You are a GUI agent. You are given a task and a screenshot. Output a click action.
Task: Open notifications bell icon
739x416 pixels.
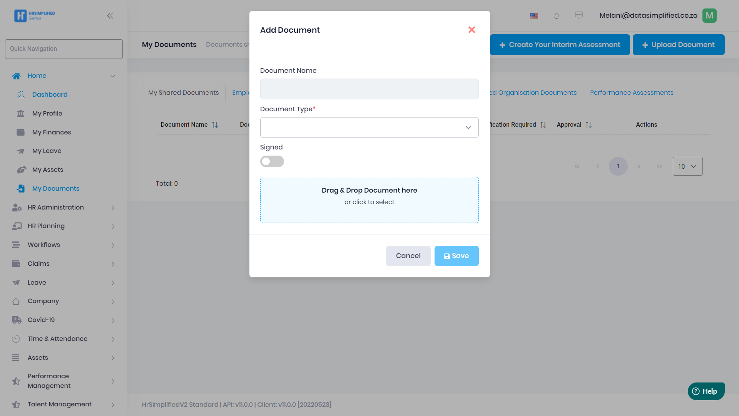557,16
